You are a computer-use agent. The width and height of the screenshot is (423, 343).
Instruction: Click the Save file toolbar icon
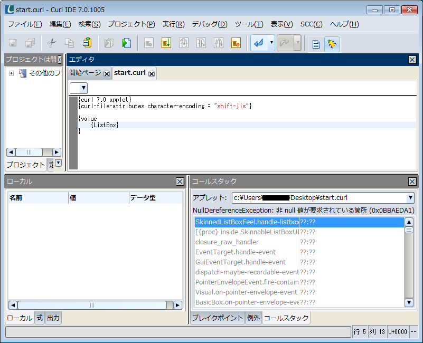[13, 43]
